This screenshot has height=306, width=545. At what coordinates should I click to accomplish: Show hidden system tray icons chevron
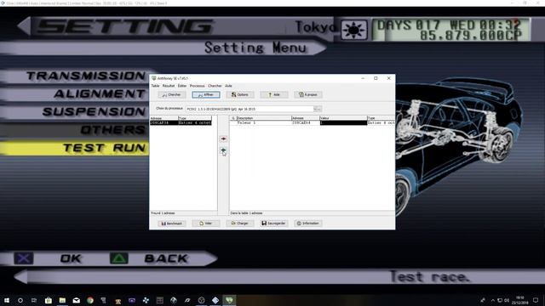click(492, 300)
